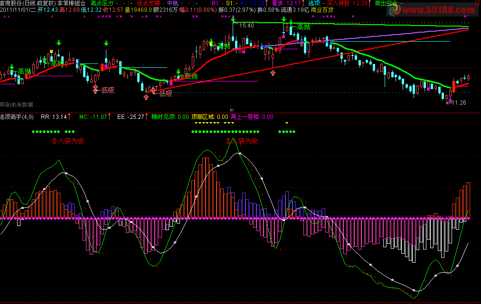Click the red up arrow beside the first 低吸 label
This screenshot has height=304, width=481.
[95, 89]
